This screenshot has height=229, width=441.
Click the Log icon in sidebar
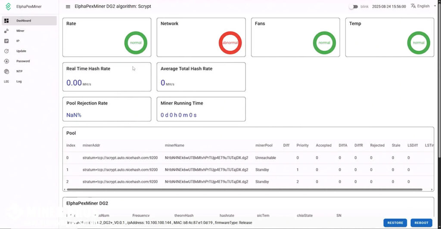6,81
